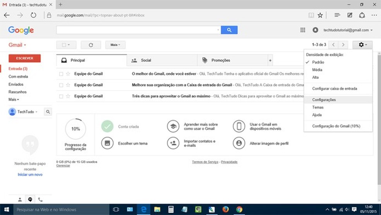
Task: Star the 'Melhore sua organização' email
Action: [x=68, y=85]
